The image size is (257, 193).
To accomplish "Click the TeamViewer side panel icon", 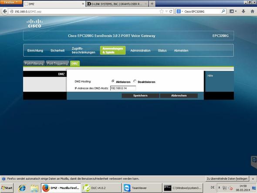I will pos(254,160).
